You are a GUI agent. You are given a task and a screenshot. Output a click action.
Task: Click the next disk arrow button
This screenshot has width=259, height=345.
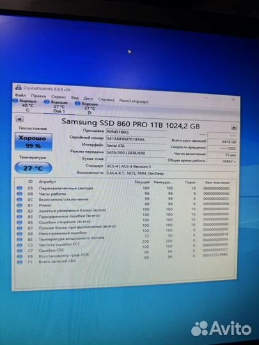(x=234, y=127)
